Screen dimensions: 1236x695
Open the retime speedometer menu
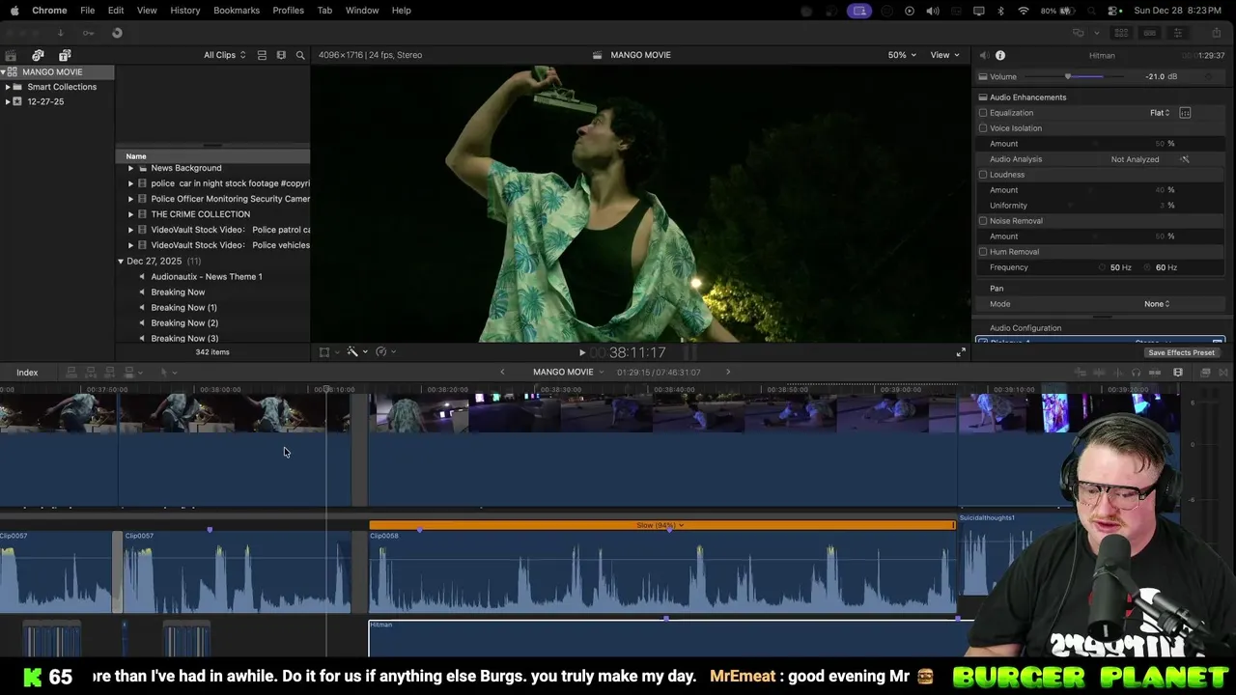tap(385, 352)
